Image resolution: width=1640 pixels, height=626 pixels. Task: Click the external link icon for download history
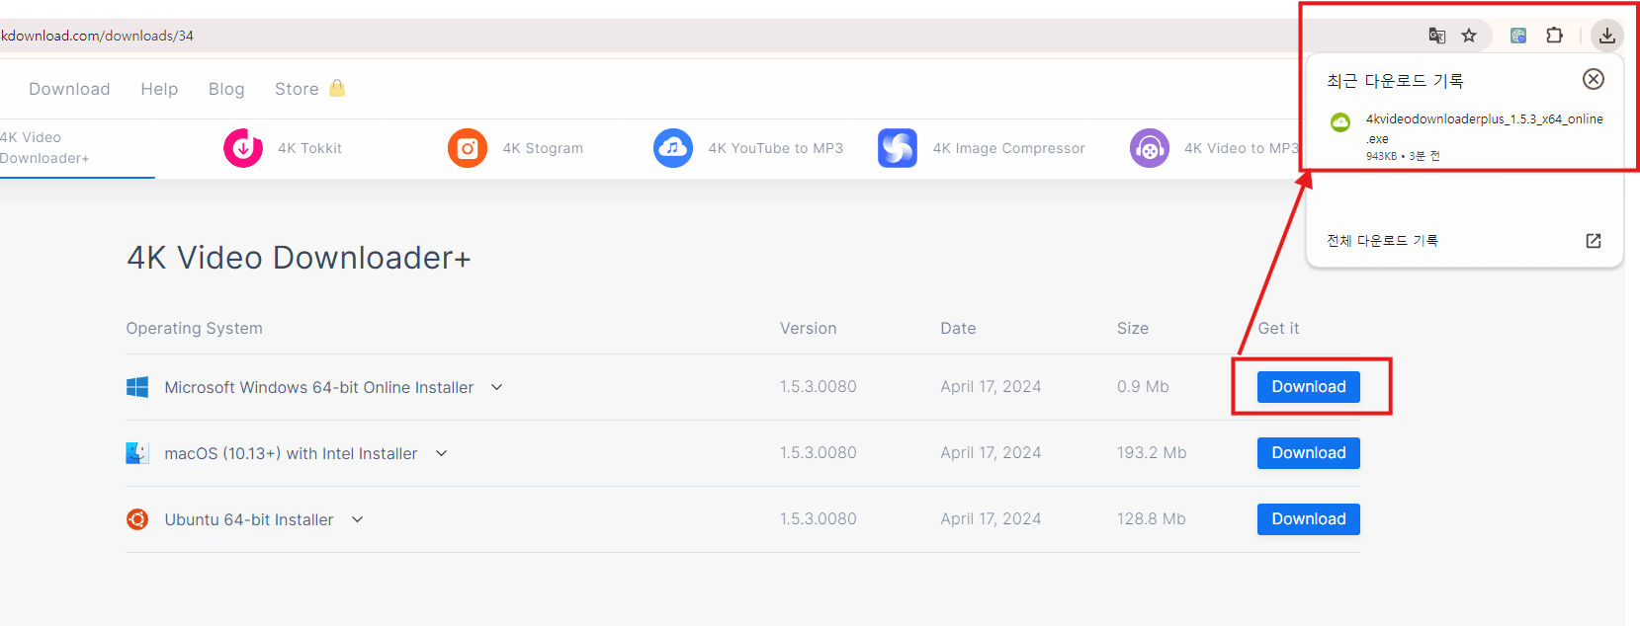[x=1594, y=241]
